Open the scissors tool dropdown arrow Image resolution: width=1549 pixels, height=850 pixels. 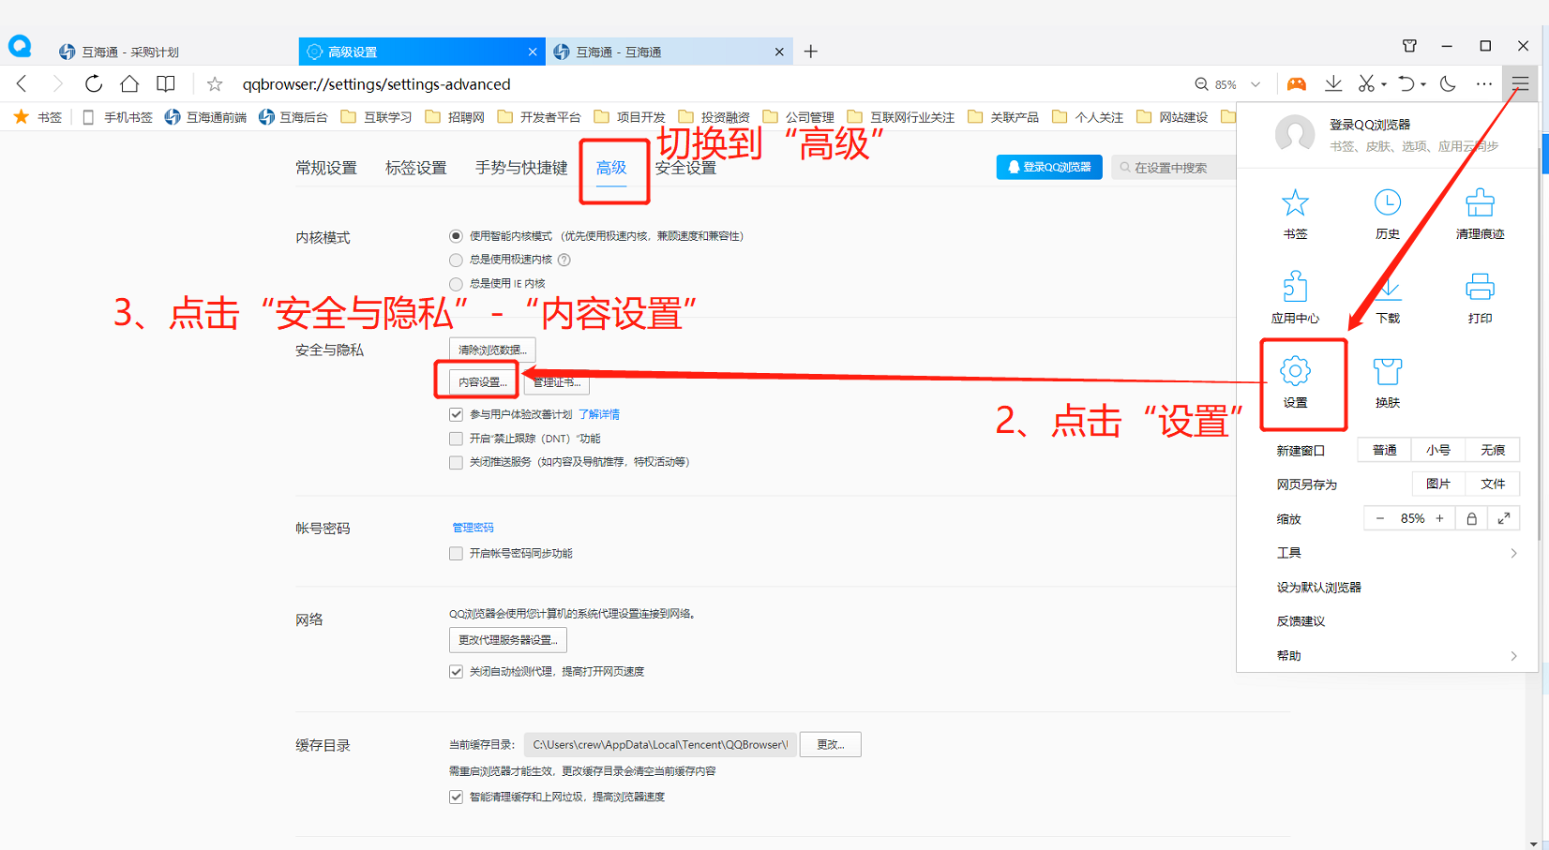point(1384,85)
